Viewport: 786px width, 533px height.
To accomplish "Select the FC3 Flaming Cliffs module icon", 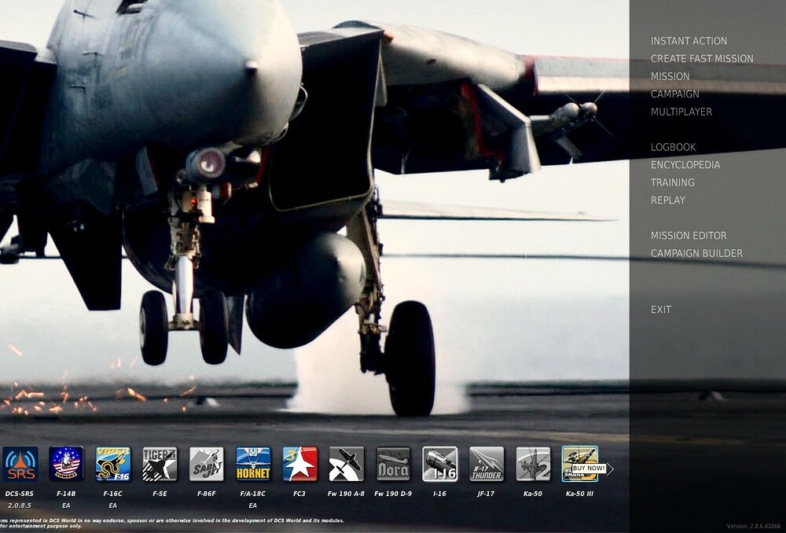I will [299, 465].
